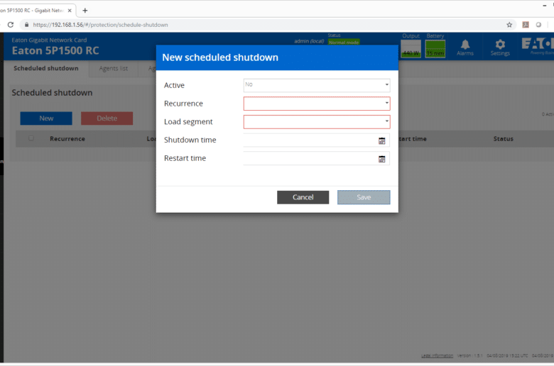
Task: Open the Shutdown time calendar picker
Action: (381, 141)
